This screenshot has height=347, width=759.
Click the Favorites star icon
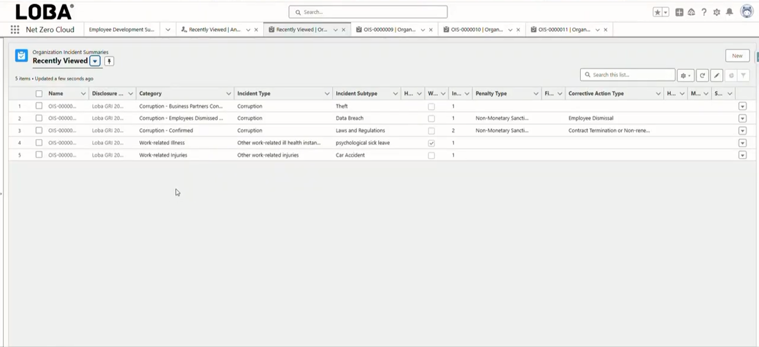(x=657, y=12)
